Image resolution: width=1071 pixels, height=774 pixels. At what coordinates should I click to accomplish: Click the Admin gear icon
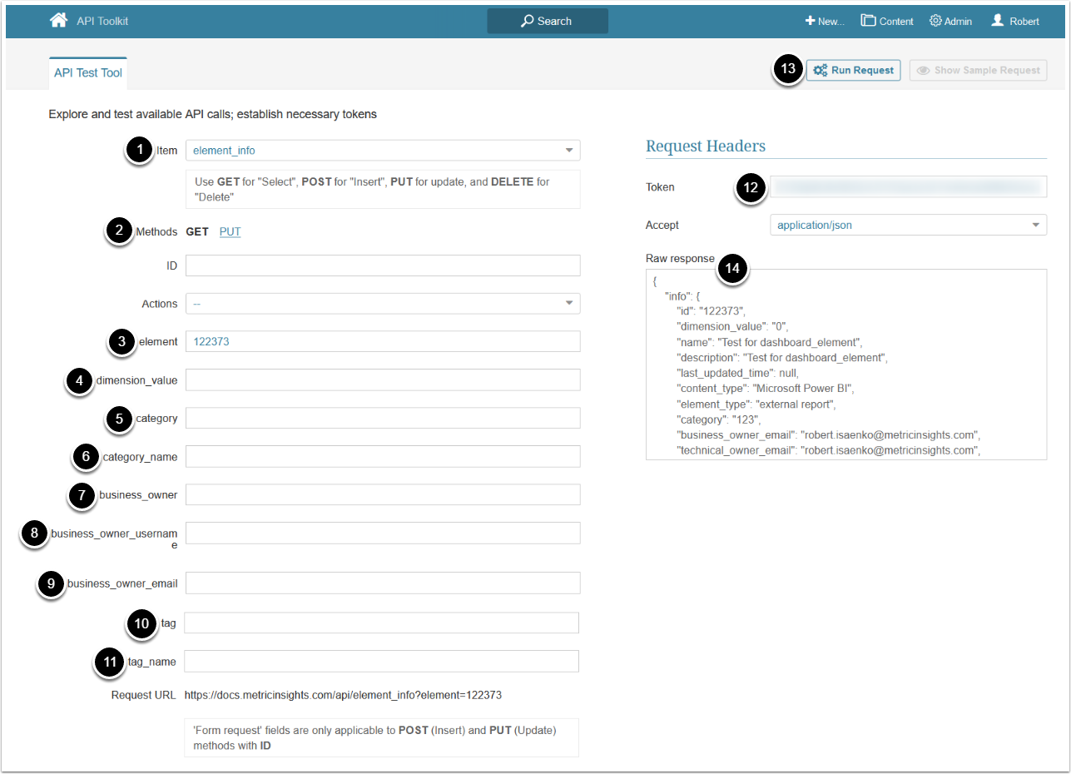pos(935,21)
